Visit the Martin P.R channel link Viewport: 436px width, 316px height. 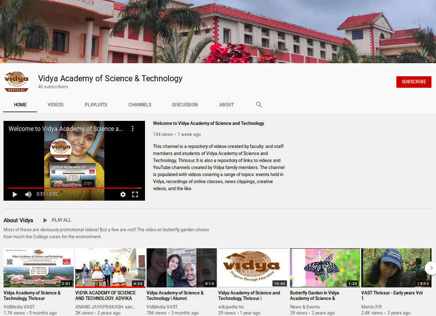[371, 307]
